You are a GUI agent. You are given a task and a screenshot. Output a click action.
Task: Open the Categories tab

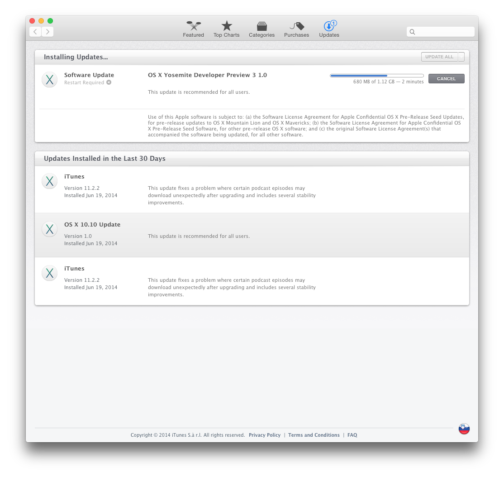[262, 29]
